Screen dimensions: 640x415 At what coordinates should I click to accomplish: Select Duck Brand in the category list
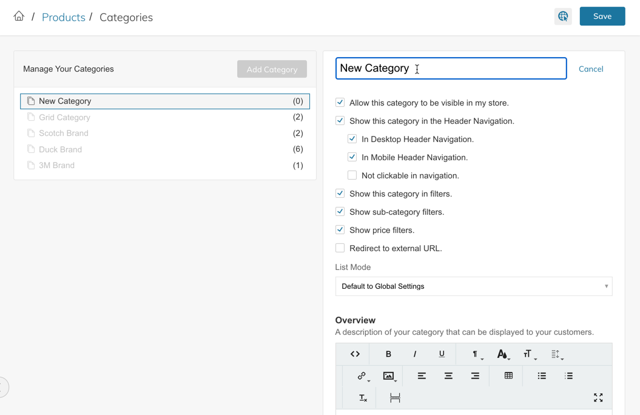click(x=60, y=149)
